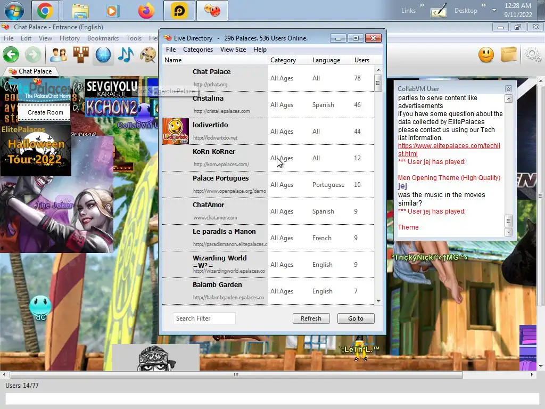Open the Live Directory globe icon

click(x=103, y=55)
